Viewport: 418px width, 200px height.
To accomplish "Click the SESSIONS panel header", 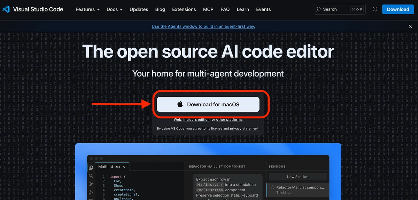I will (x=277, y=167).
